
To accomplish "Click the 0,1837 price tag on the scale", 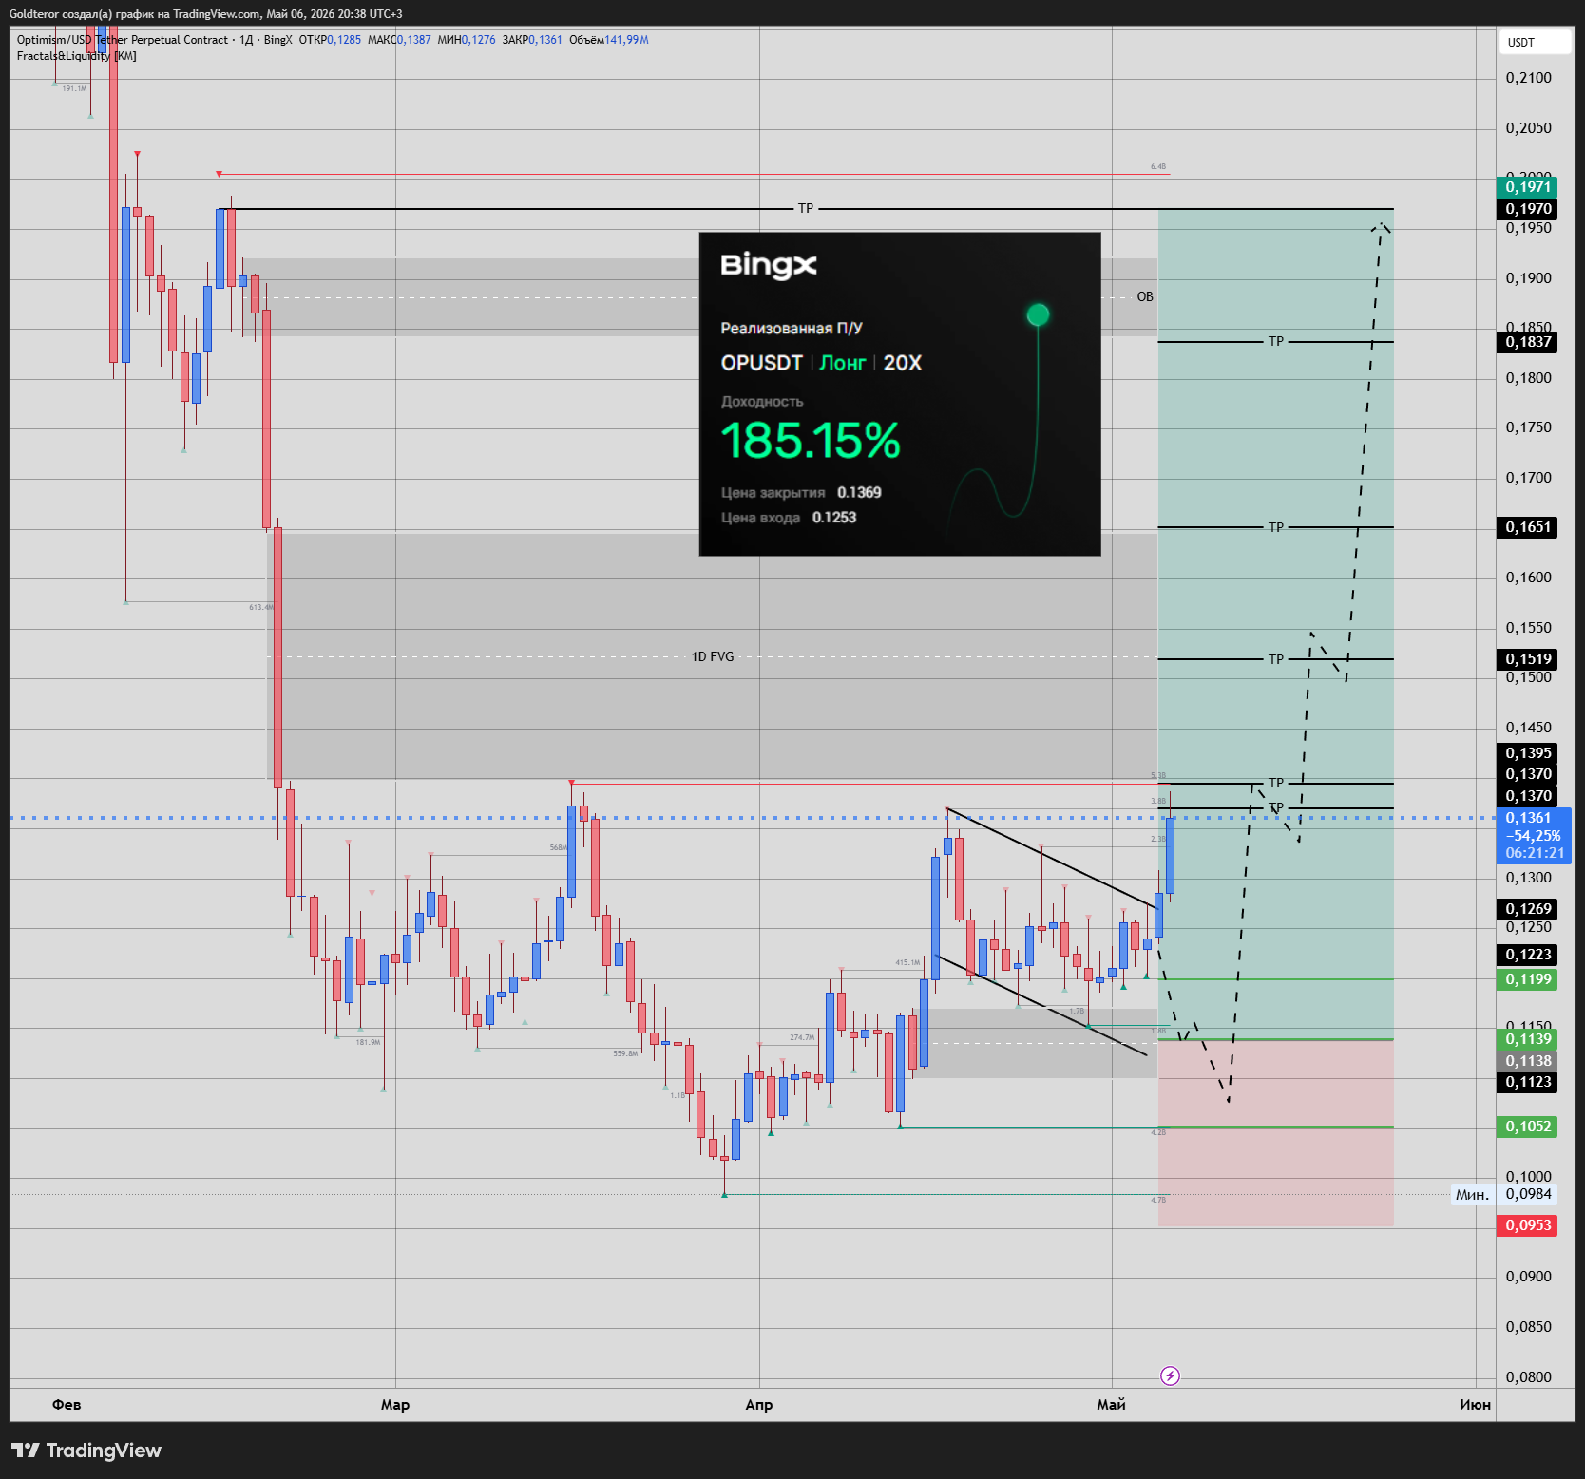I will [x=1528, y=342].
